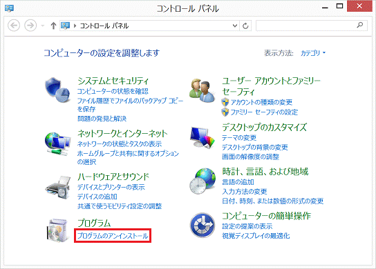This screenshot has height=269, width=376.
Task: Click the shield icon beside ファミリー セーフティの設定
Action: [225, 112]
